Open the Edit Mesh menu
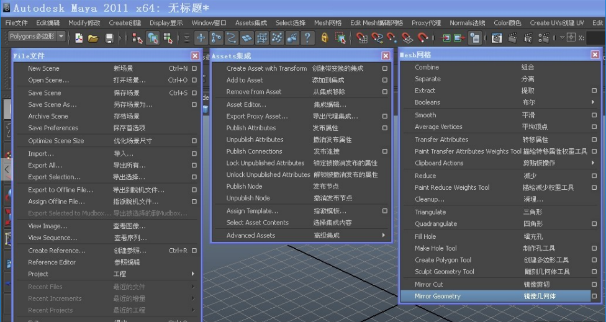The width and height of the screenshot is (606, 322). pyautogui.click(x=376, y=23)
